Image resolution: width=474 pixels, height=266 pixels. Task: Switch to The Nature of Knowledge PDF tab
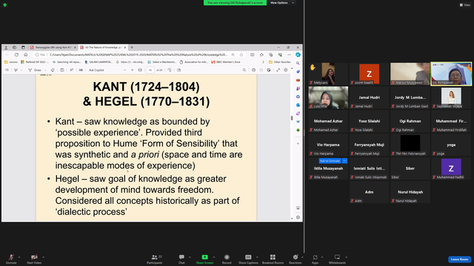[104, 47]
